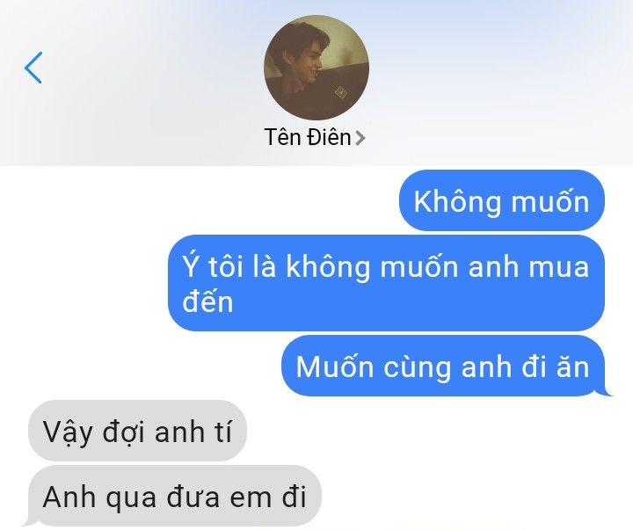Expand contact details via chevron beside name
The width and height of the screenshot is (633, 530).
[360, 138]
